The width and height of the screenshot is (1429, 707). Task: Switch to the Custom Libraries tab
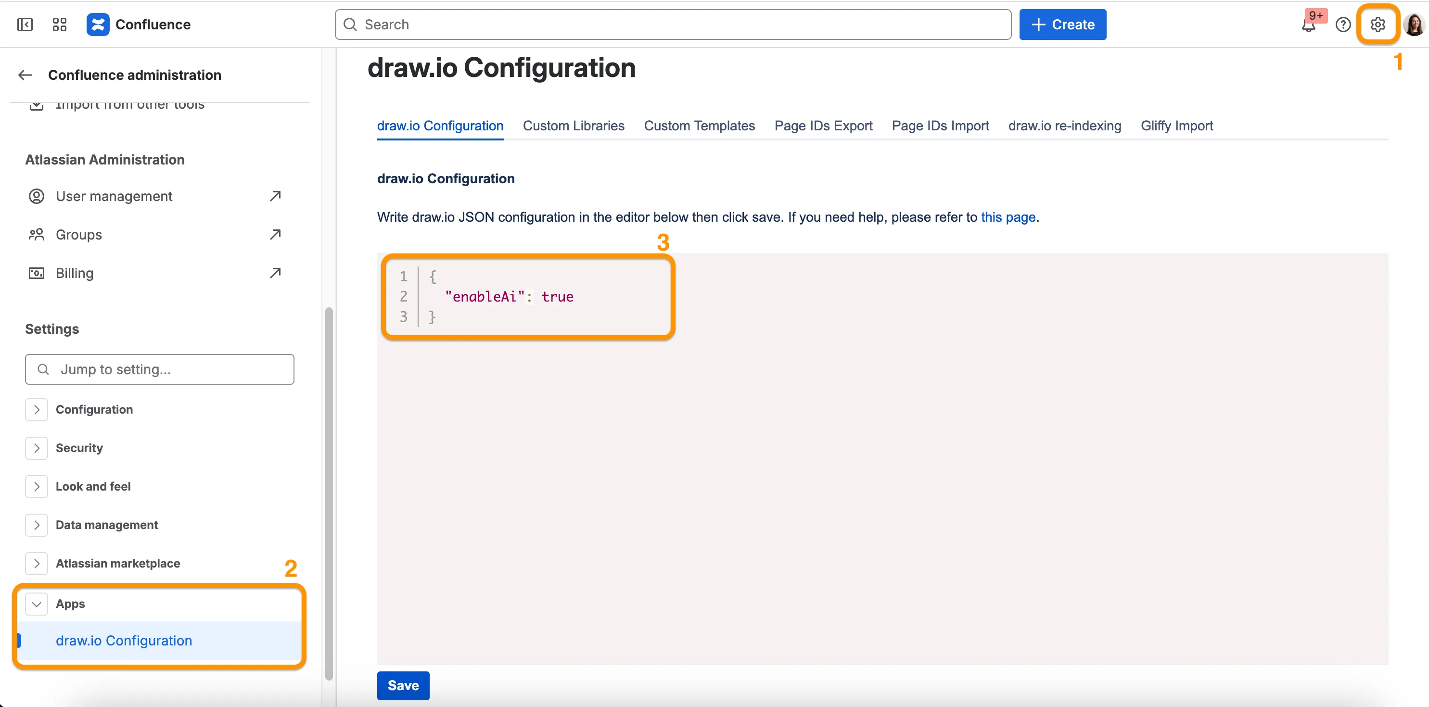574,126
